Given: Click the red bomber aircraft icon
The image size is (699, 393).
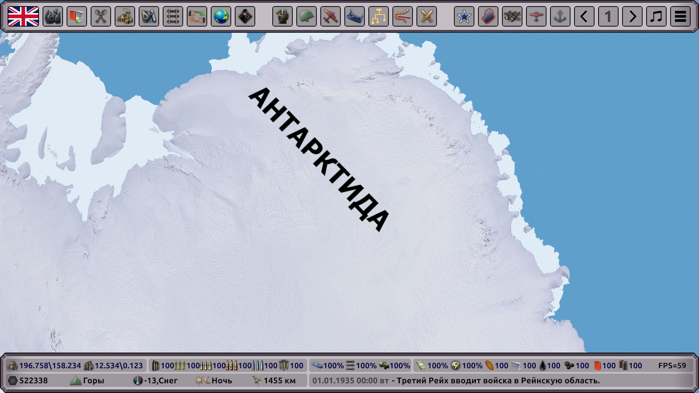Looking at the screenshot, I should (331, 16).
